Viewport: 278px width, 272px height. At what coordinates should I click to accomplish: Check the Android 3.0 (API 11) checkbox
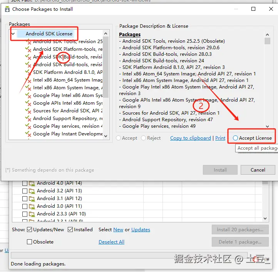click(x=25, y=206)
